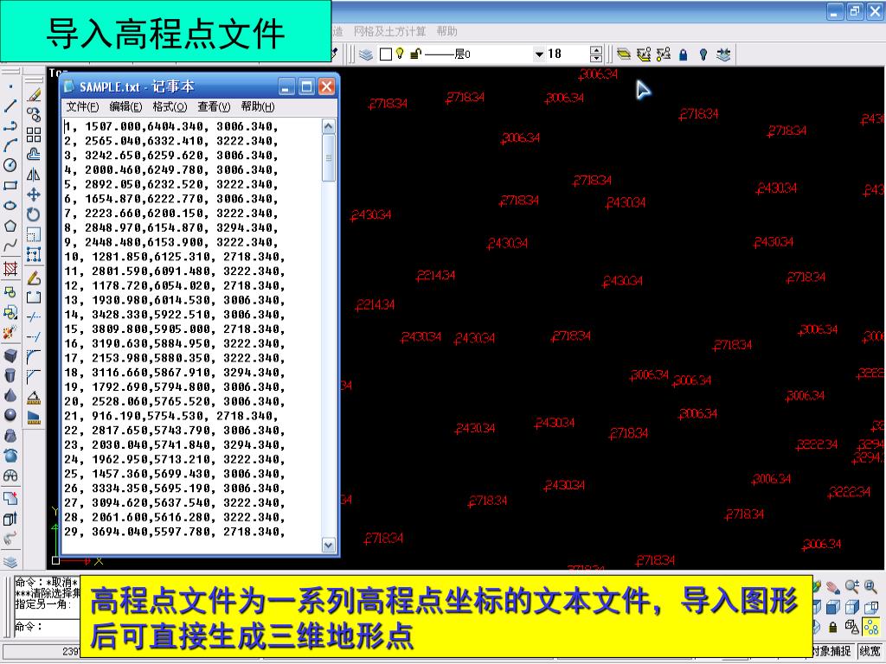Screen dimensions: 886x664
Task: Toggle layer 0 lock padlock
Action: (x=415, y=54)
